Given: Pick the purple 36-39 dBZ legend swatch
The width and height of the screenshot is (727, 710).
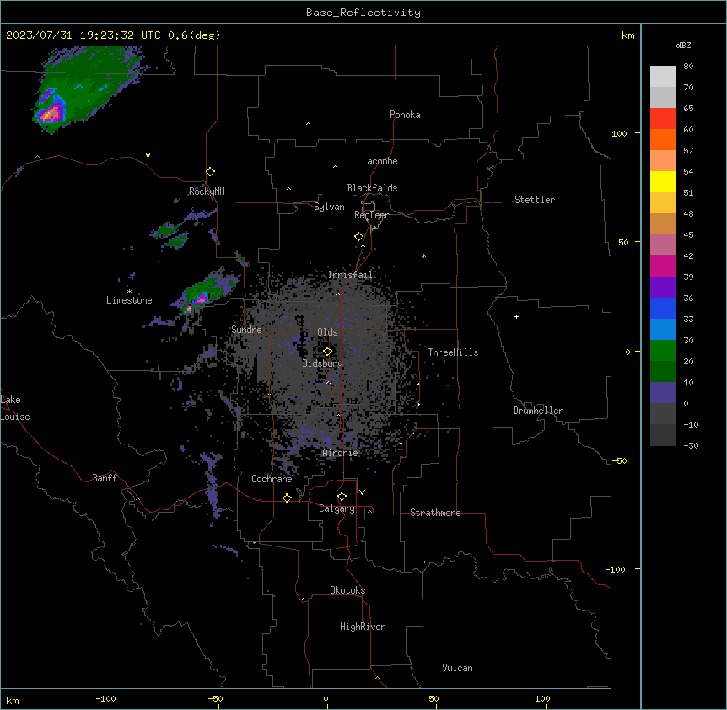Looking at the screenshot, I should [663, 287].
